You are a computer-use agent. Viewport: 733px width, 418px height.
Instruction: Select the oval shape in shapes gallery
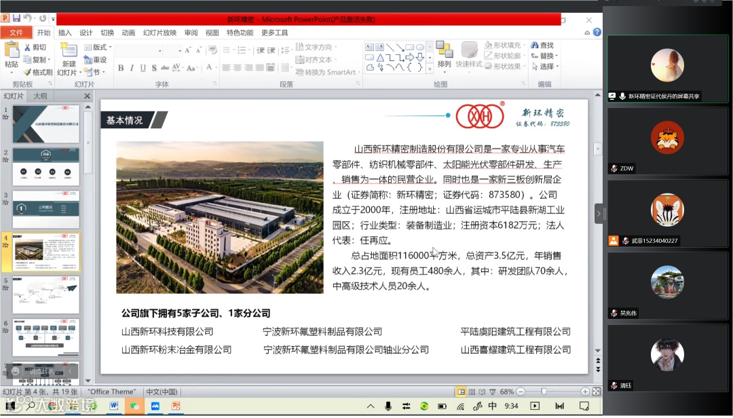tap(420, 47)
